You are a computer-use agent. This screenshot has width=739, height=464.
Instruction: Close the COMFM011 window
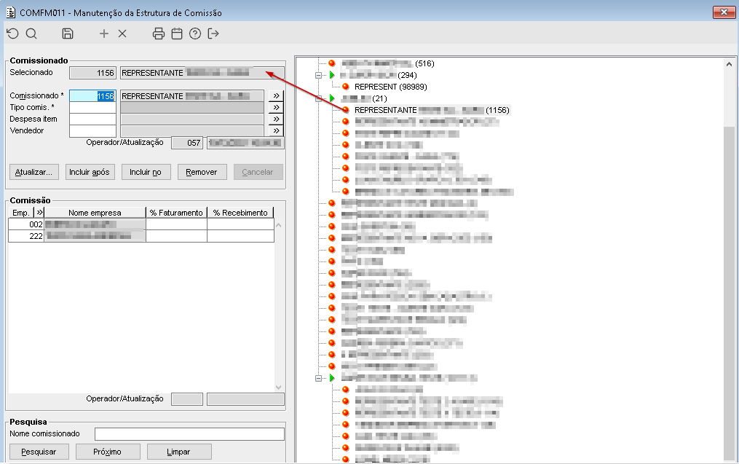coord(724,12)
